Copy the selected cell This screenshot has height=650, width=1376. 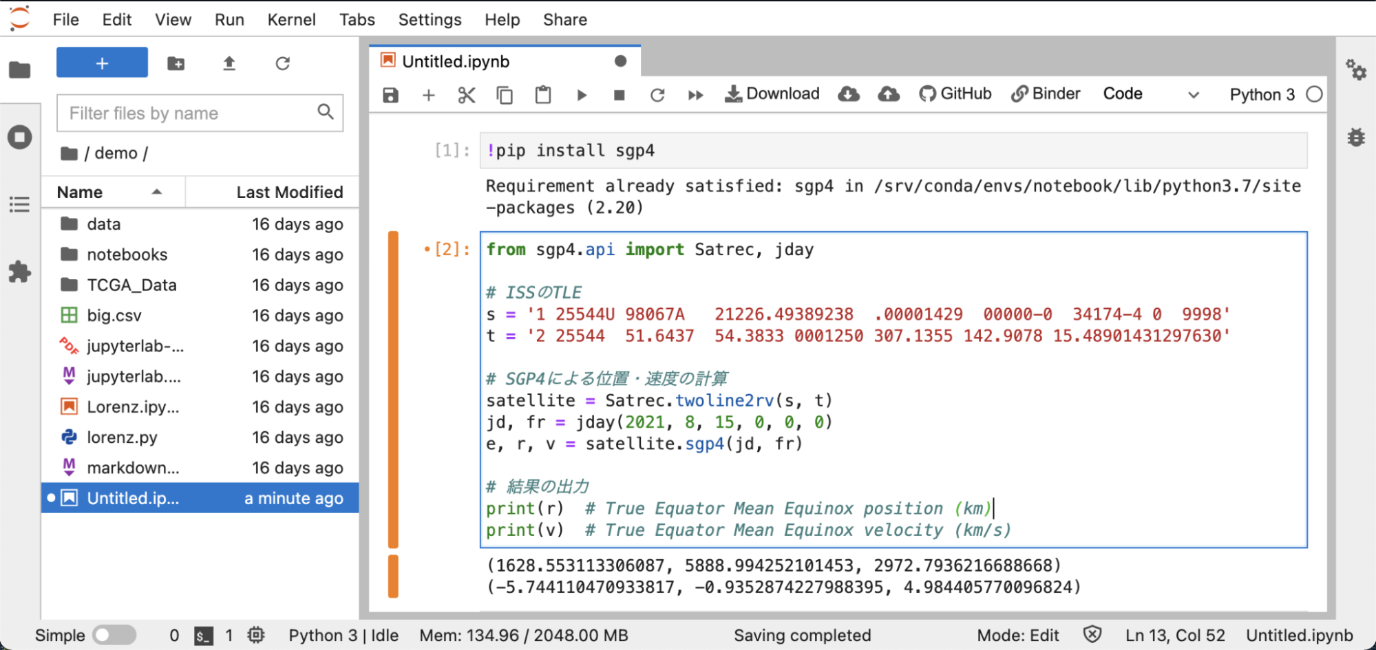pos(505,95)
